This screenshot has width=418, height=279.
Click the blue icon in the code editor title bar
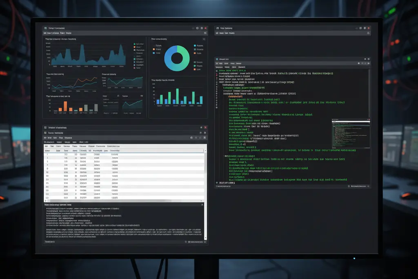click(x=217, y=59)
